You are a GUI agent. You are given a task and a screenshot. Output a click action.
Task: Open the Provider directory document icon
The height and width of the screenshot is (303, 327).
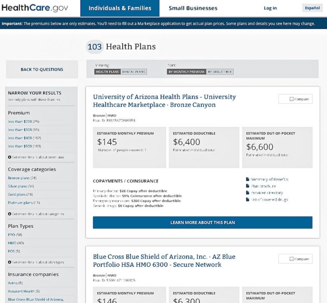(247, 192)
